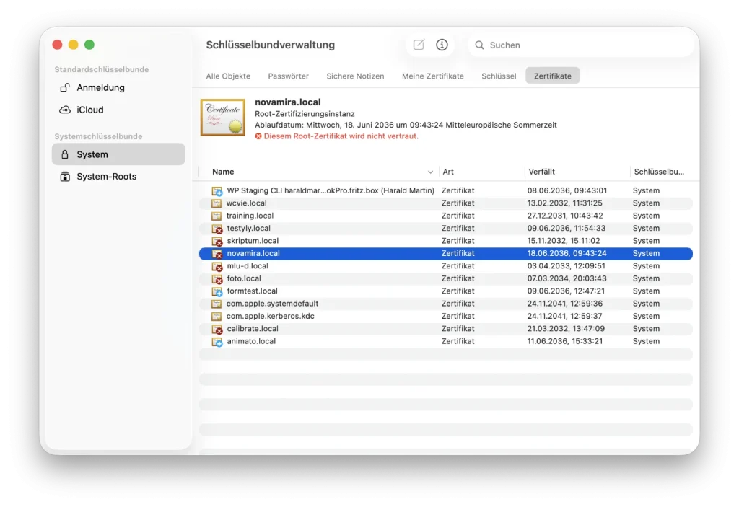Click the cloud icon beside iCloud

tap(65, 110)
